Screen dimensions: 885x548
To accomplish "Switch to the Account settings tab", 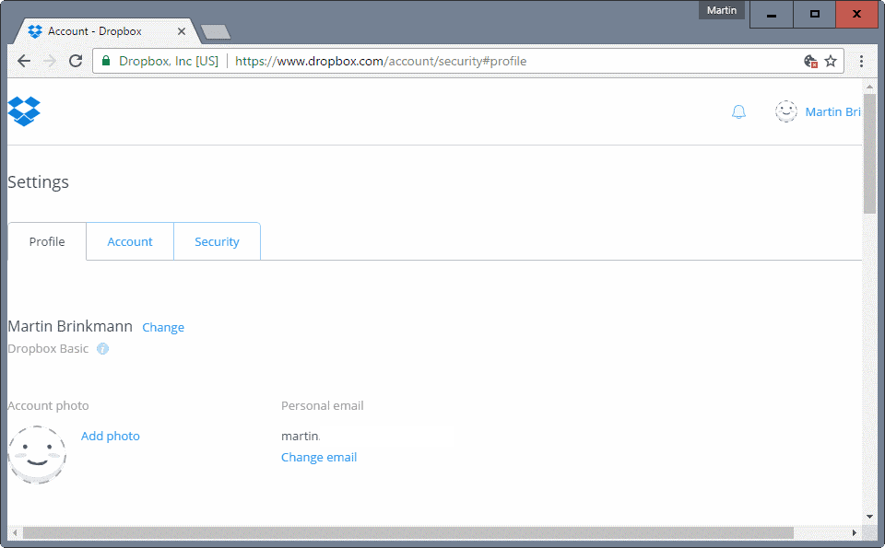I will pos(130,242).
